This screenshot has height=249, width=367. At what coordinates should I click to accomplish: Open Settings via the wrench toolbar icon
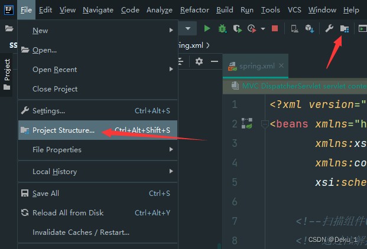click(329, 28)
